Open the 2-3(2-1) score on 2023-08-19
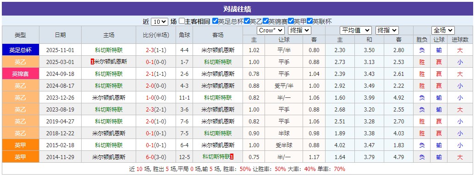The height and width of the screenshot is (176, 475). pyautogui.click(x=156, y=110)
